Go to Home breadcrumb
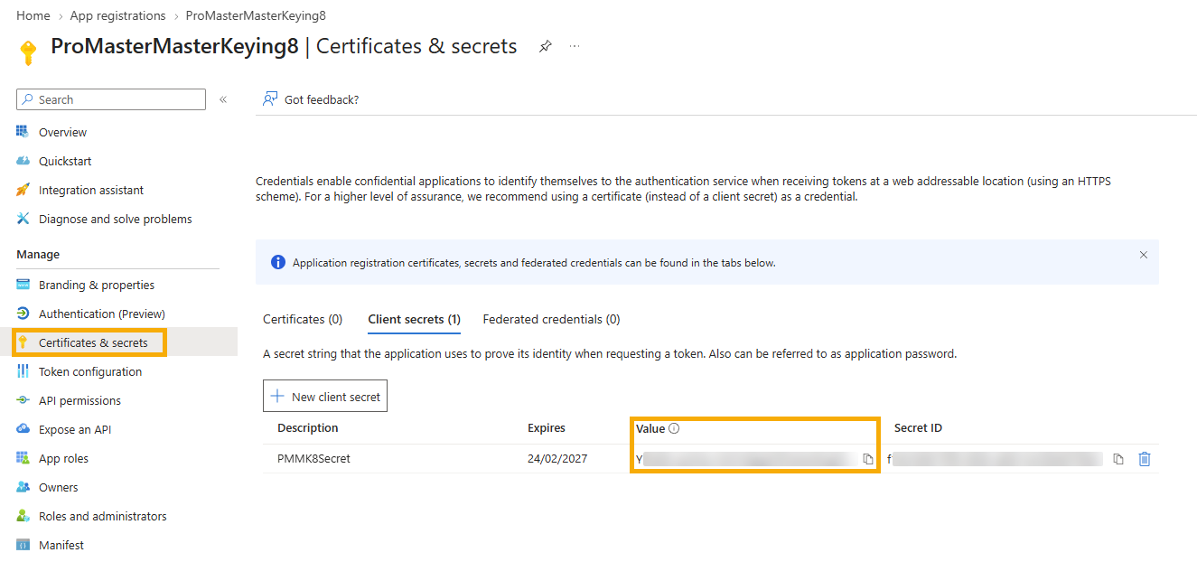Viewport: 1197px width, 562px height. point(33,15)
